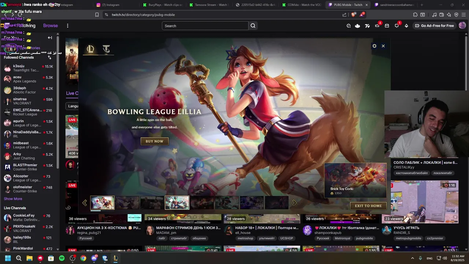Open OBS Studio from taskbar
This screenshot has width=469, height=264.
[x=73, y=258]
